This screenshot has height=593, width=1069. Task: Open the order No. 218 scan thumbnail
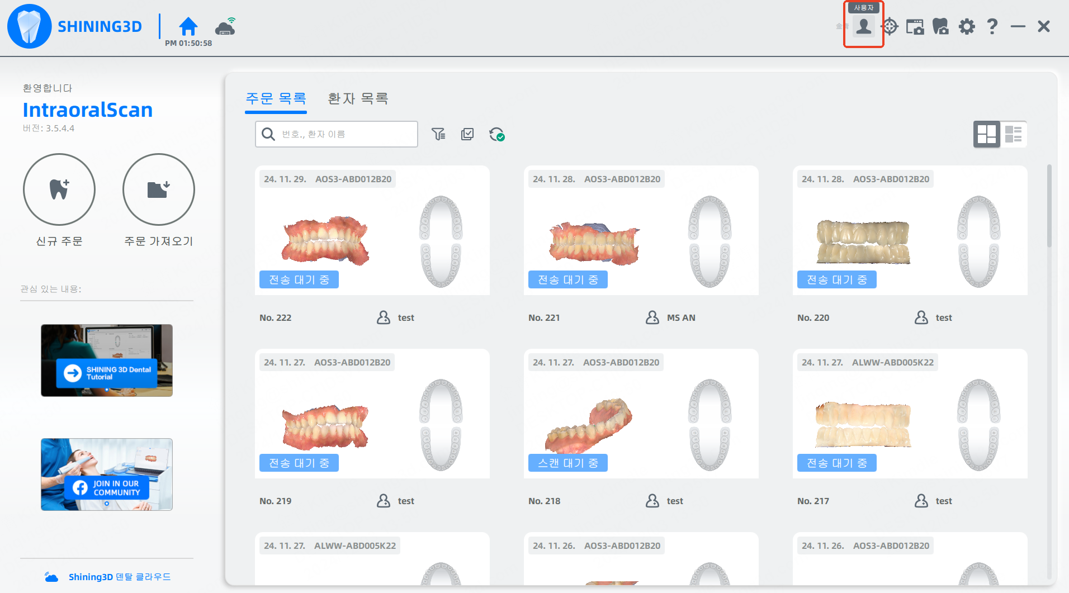588,426
